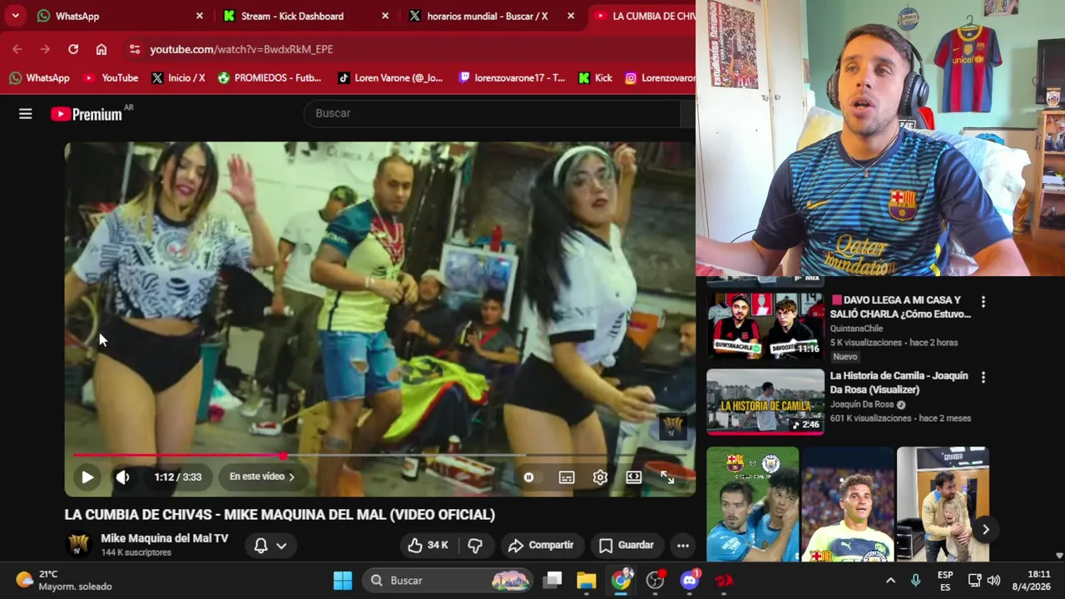Click the red playhead scrubber dot
Screen dimensions: 1065x599
click(x=284, y=455)
